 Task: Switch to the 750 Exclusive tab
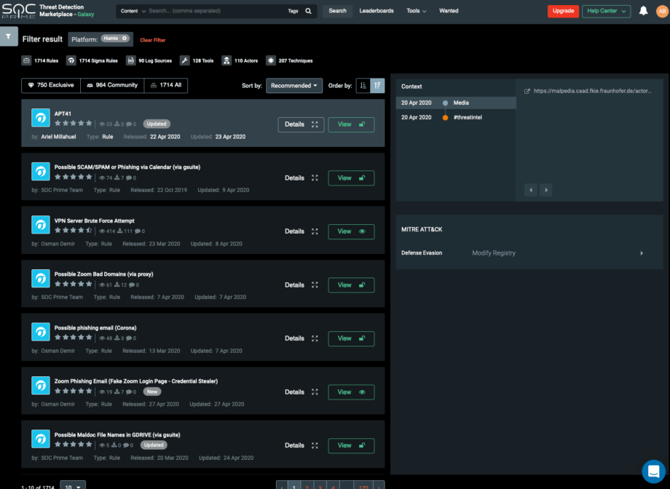coord(51,85)
